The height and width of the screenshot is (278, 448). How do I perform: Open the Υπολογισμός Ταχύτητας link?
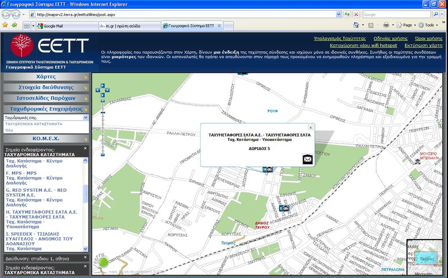coord(339,38)
